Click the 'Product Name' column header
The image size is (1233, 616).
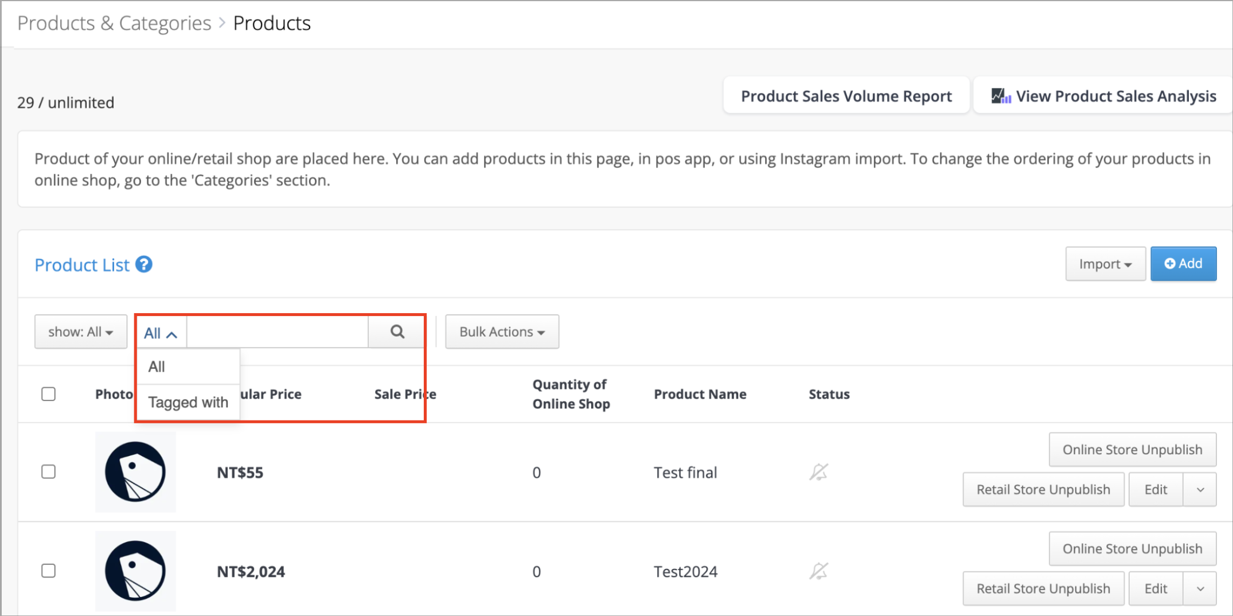(x=700, y=394)
